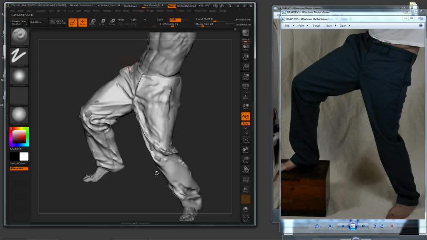
Task: Rotate image counterclockwise in Photo Viewer
Action: [375, 226]
